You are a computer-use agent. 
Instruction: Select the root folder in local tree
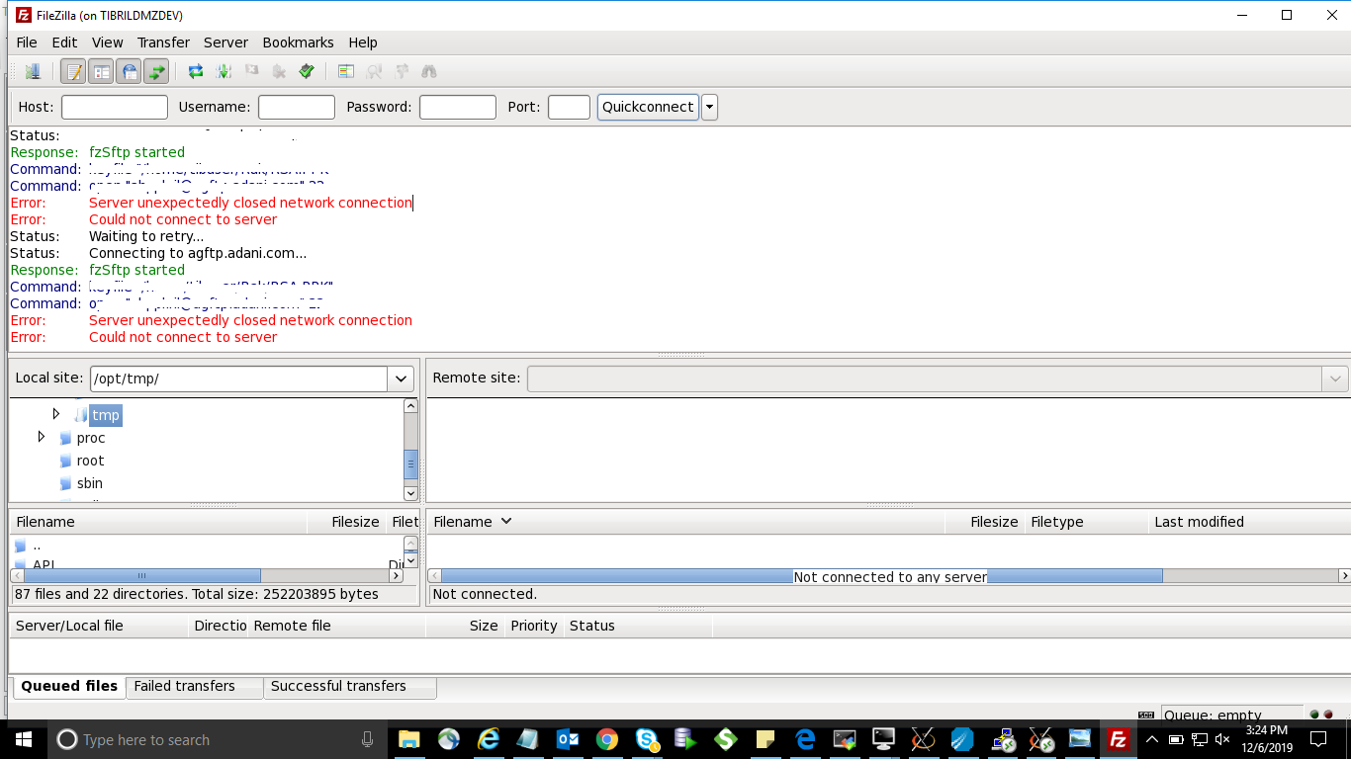[x=90, y=461]
